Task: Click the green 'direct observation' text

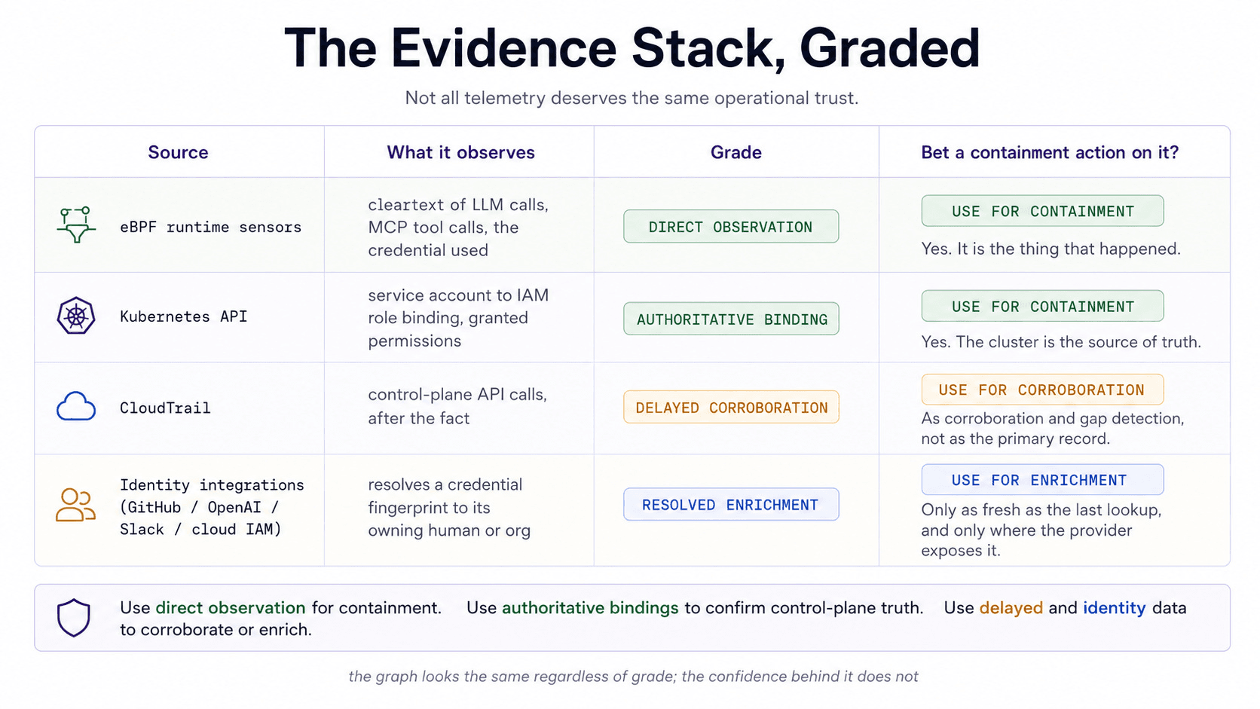Action: click(x=230, y=607)
